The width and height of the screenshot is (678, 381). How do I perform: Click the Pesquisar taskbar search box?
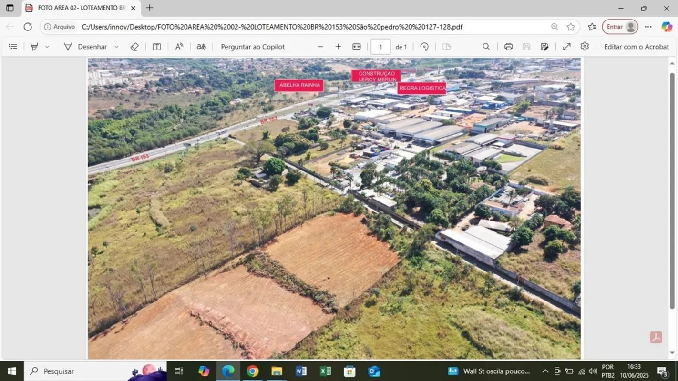coord(95,371)
